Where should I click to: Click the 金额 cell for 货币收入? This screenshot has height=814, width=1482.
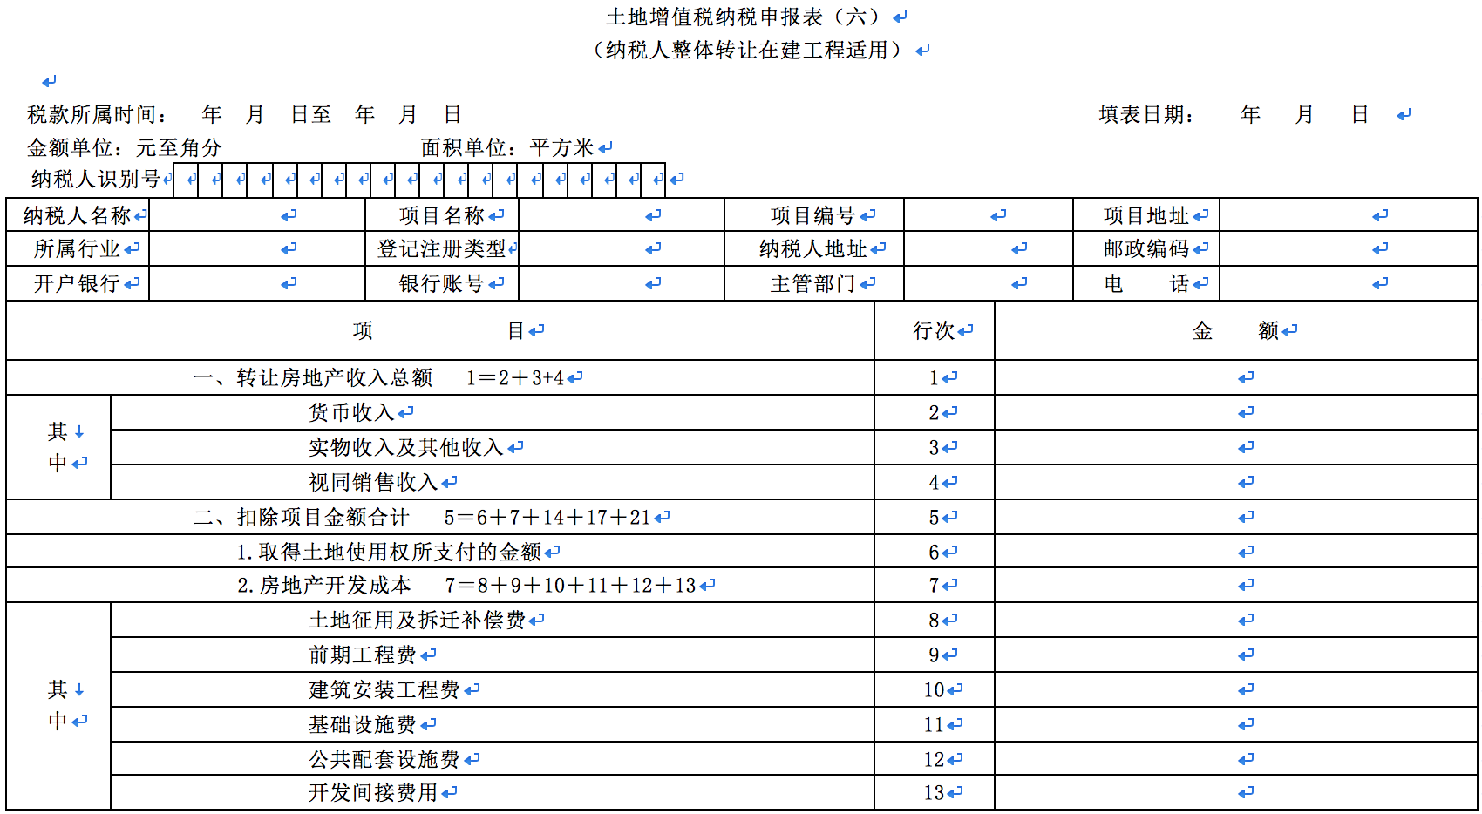coord(1236,412)
